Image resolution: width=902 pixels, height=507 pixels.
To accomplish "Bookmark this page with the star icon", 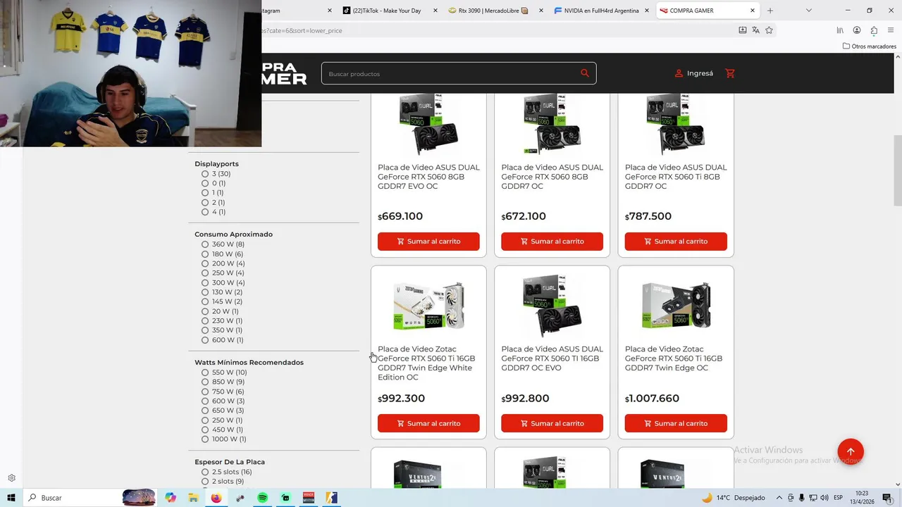I will [x=769, y=30].
